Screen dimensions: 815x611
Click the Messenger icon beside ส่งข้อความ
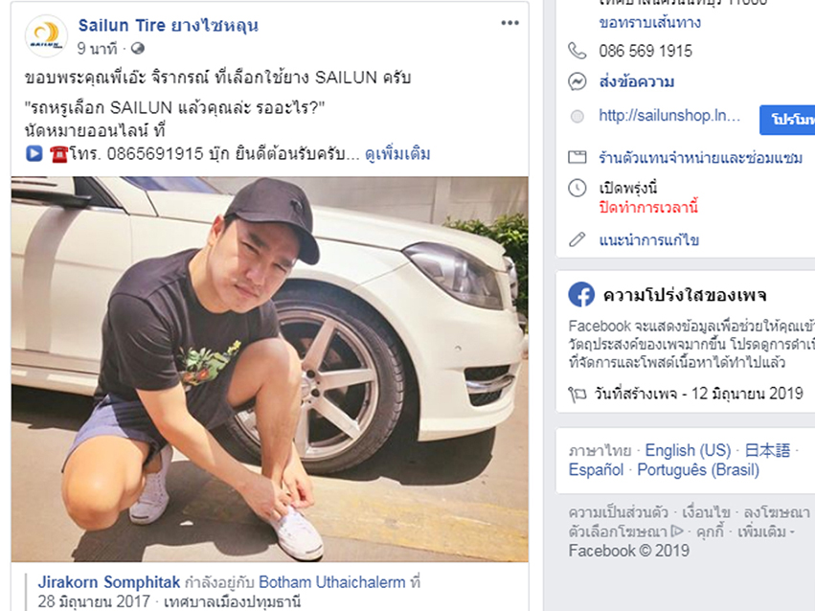point(577,82)
